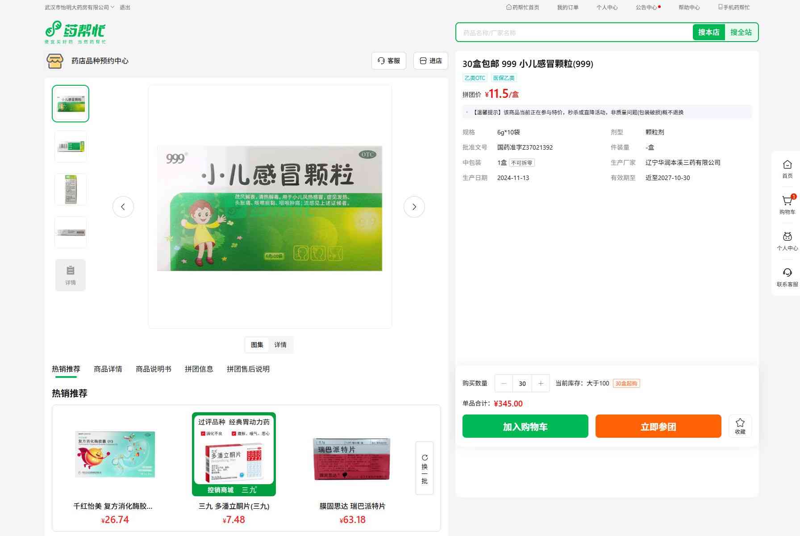Screen dimensions: 800x536
Task: Open personal center icon in right sidebar
Action: 787,237
